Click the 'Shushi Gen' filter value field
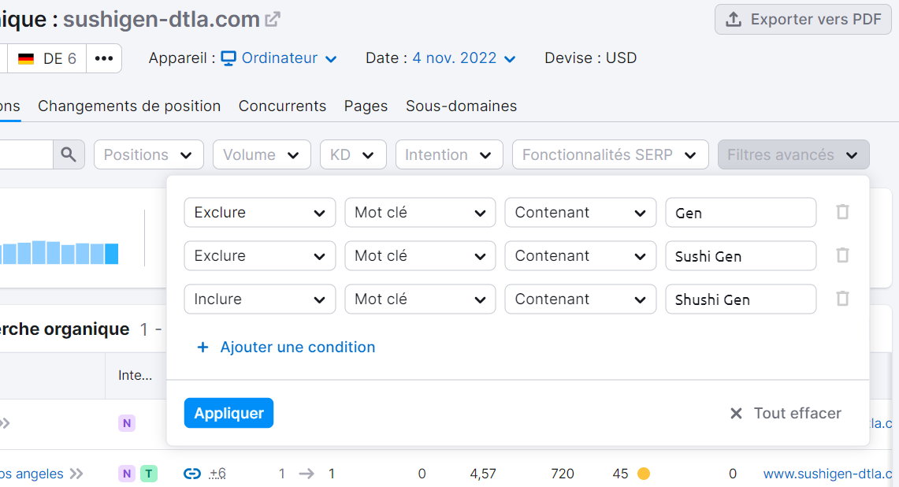 tap(741, 299)
